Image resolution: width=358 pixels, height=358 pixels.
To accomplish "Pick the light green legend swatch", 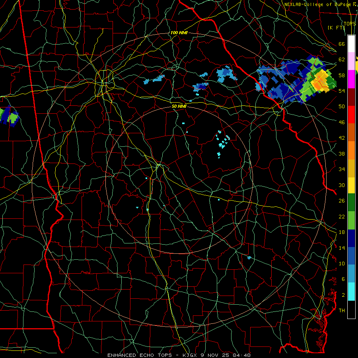I will (x=351, y=220).
